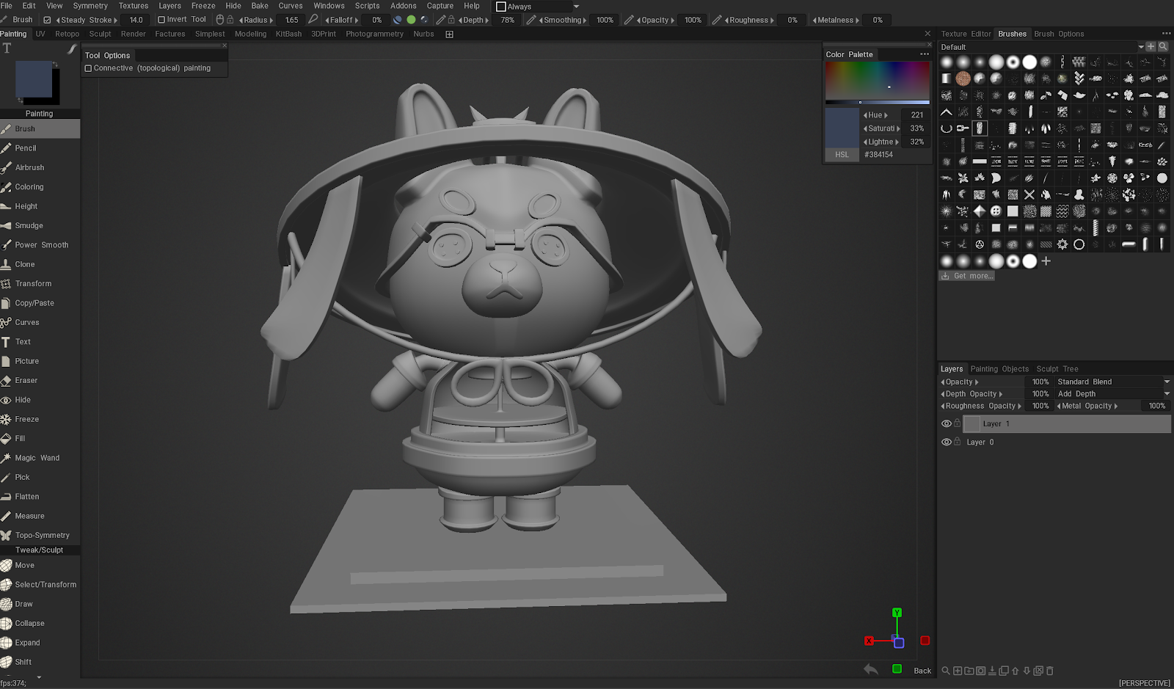Click the layer search magnifier icon
The width and height of the screenshot is (1174, 689).
946,671
